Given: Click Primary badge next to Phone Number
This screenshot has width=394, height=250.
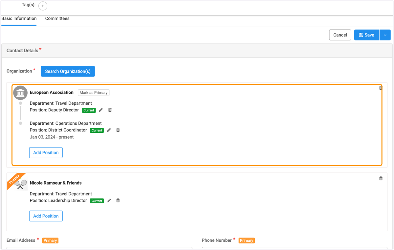Looking at the screenshot, I should [247, 240].
